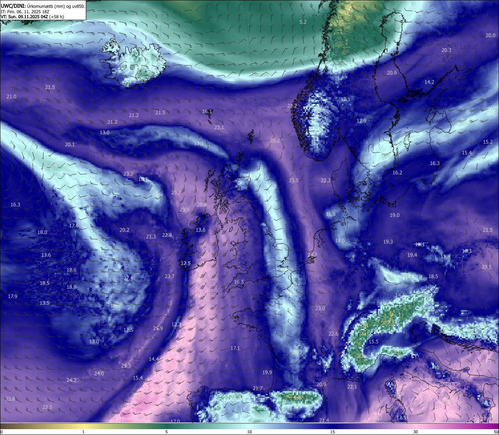The image size is (499, 435).
Task: Click the 17.1 value label
Action: [235, 348]
